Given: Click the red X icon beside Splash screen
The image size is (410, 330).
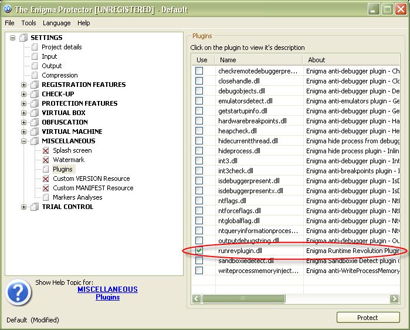Looking at the screenshot, I should (46, 150).
